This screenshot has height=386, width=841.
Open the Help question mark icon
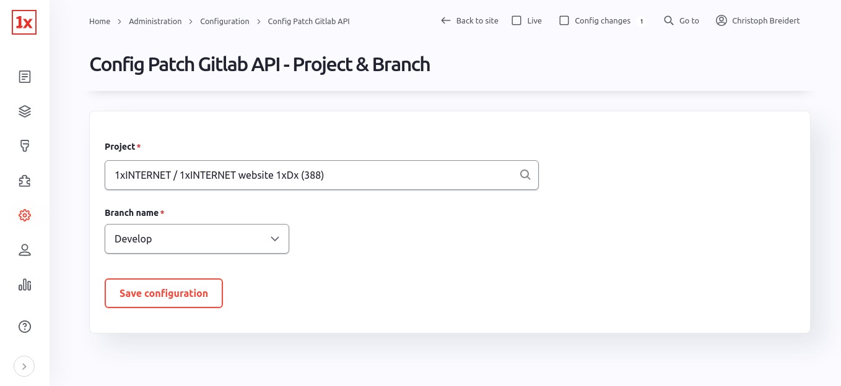(x=25, y=327)
